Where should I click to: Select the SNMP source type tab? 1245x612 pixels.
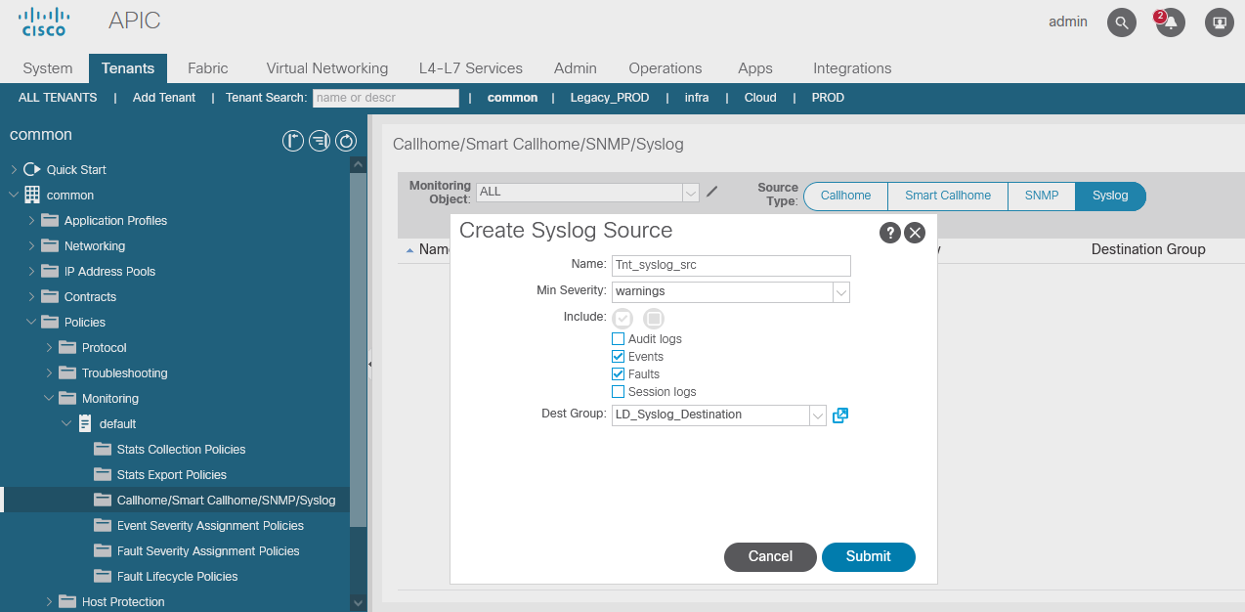point(1041,196)
